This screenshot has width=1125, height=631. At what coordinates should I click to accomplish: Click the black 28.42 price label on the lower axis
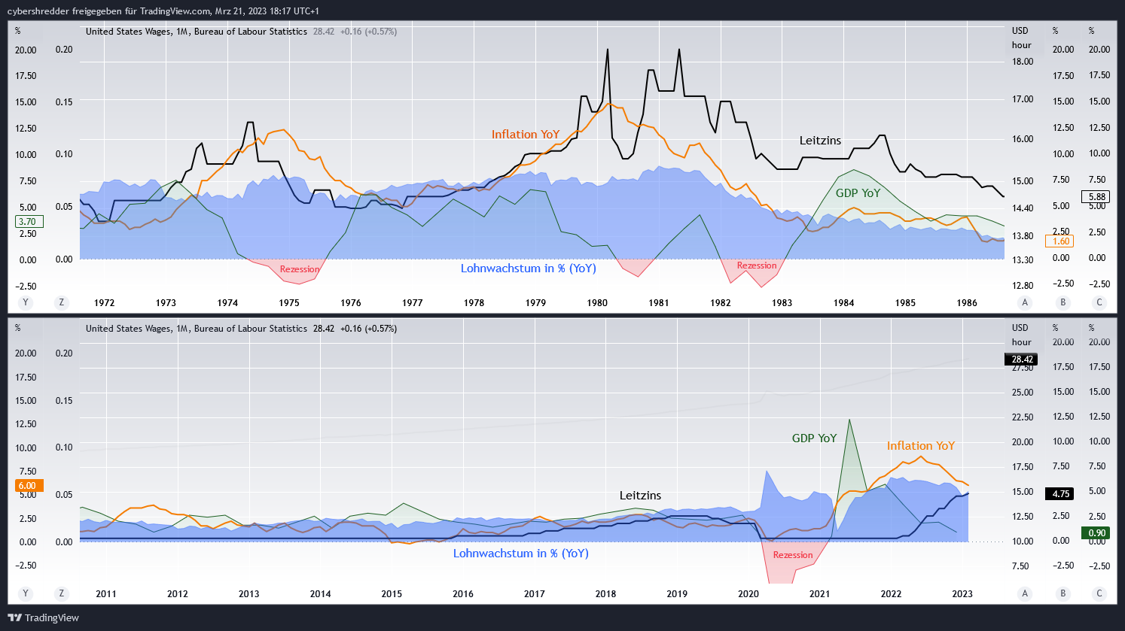click(x=1022, y=359)
